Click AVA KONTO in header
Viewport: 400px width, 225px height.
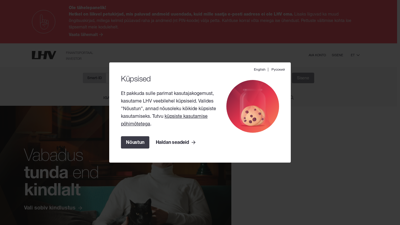coord(317,55)
